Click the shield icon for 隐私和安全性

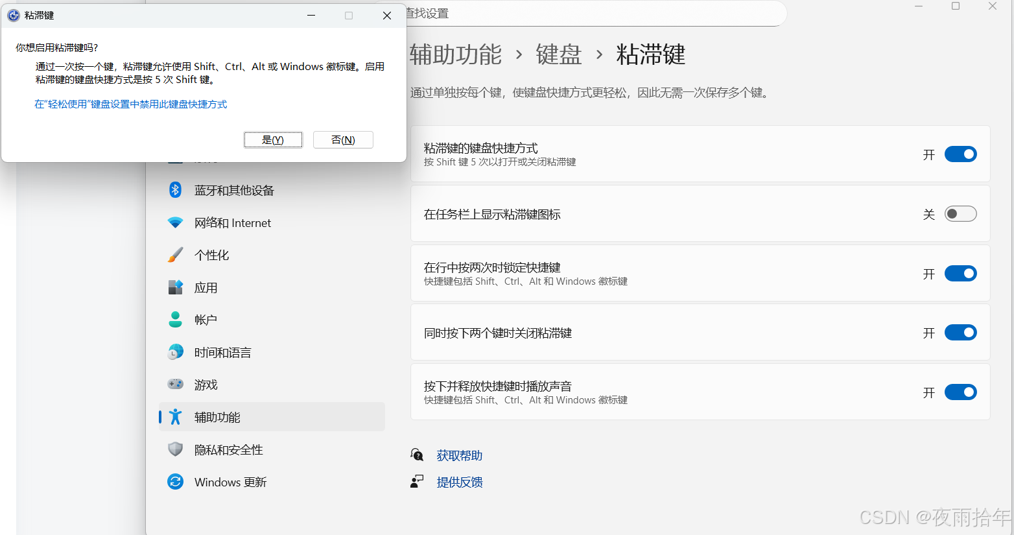(175, 449)
